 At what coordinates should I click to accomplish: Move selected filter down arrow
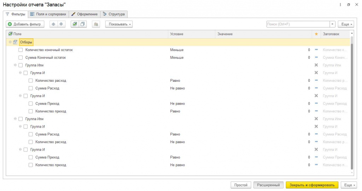pyautogui.click(x=61, y=24)
